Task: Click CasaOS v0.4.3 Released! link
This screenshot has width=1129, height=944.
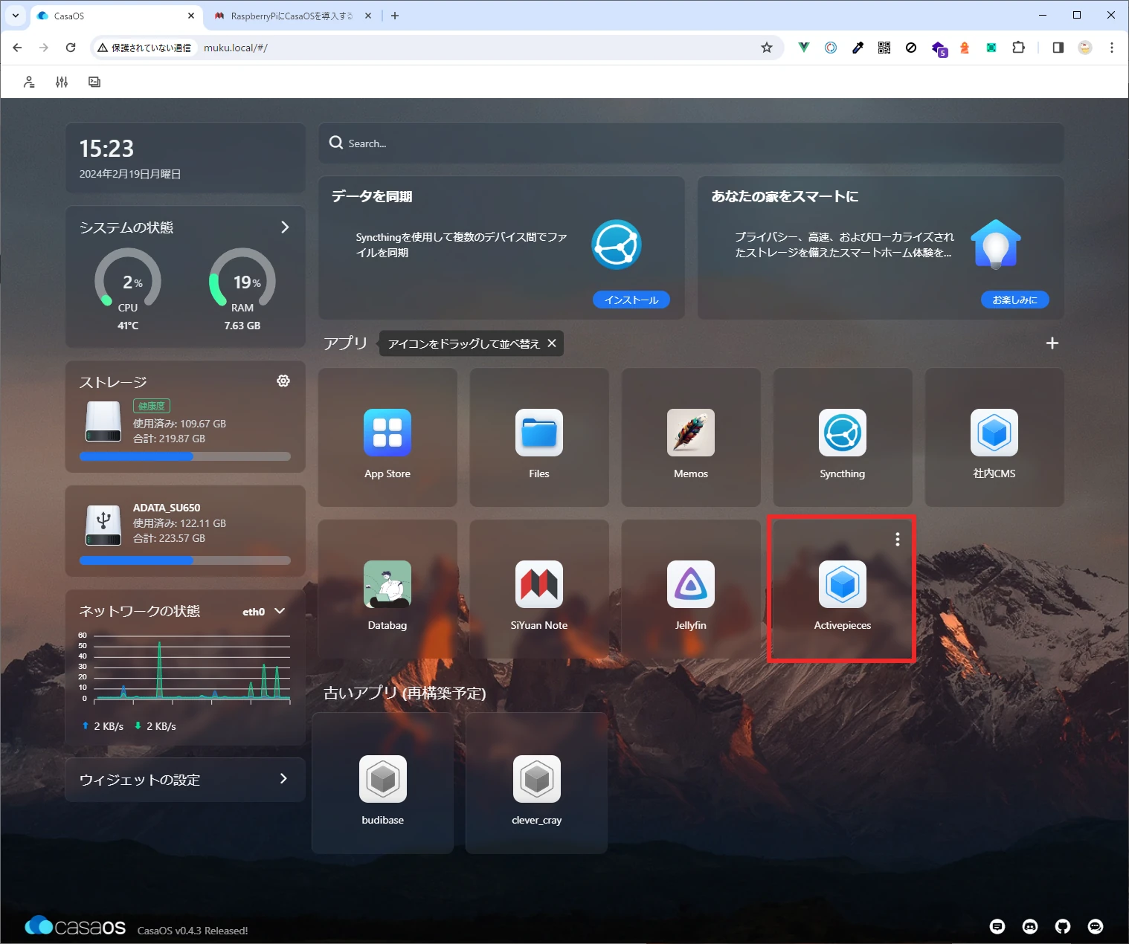Action: tap(193, 931)
